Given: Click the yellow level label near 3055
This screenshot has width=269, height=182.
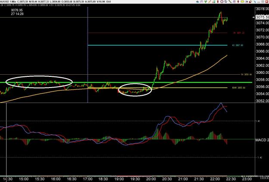Looking at the screenshot, I should click(x=238, y=88).
